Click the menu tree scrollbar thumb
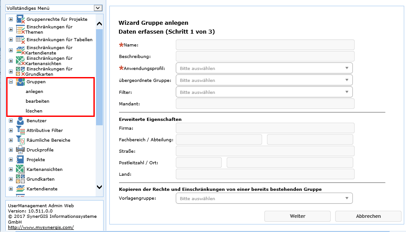 click(x=100, y=77)
